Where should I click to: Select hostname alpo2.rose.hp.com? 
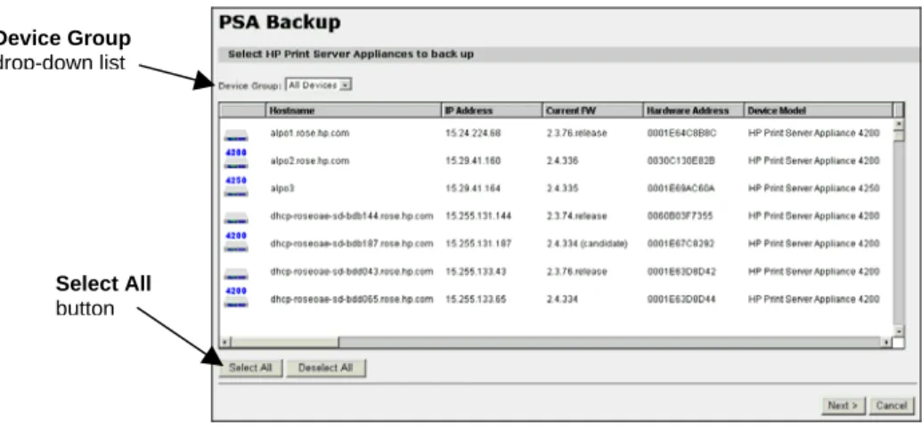pos(310,161)
